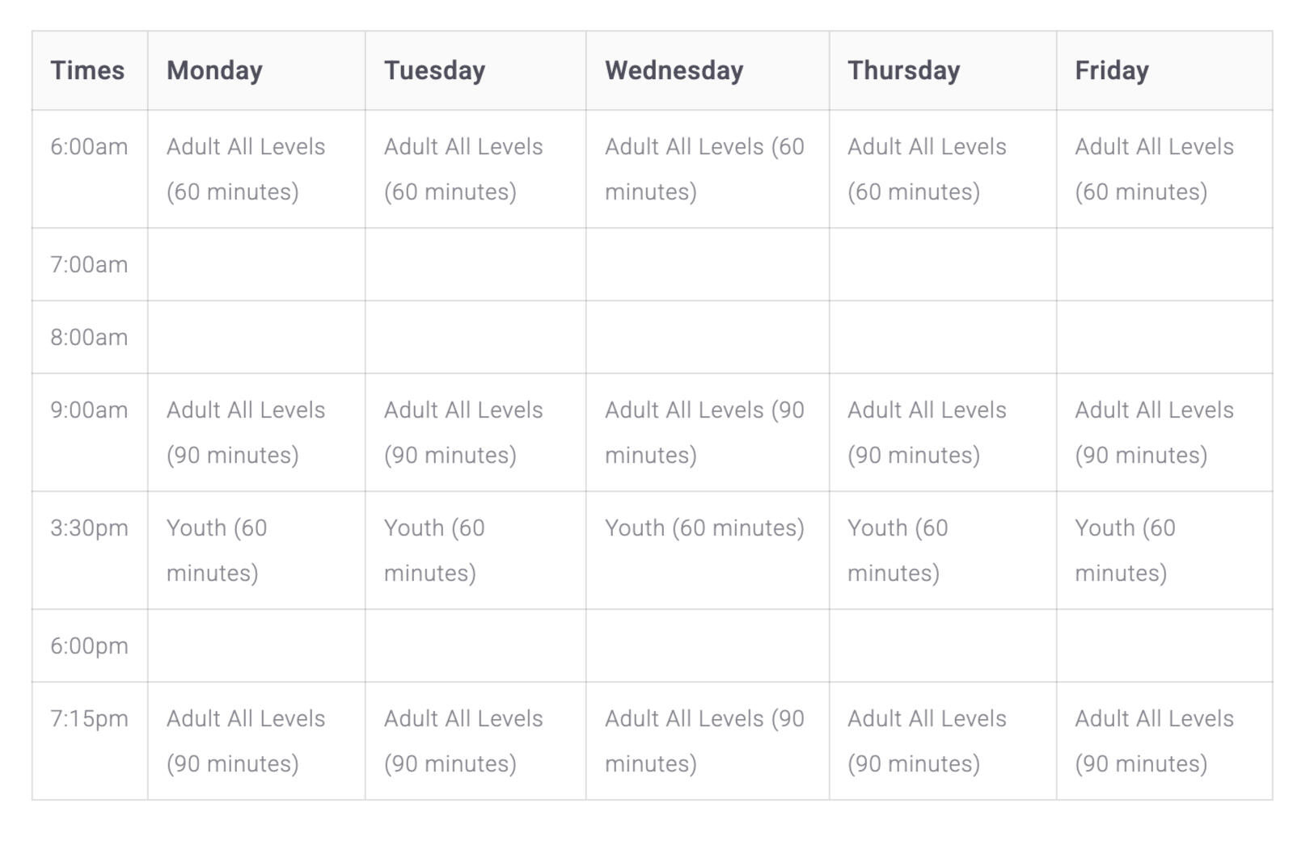Select Thursday 9:00am Adult All Levels class
1310x845 pixels.
pyautogui.click(x=927, y=432)
